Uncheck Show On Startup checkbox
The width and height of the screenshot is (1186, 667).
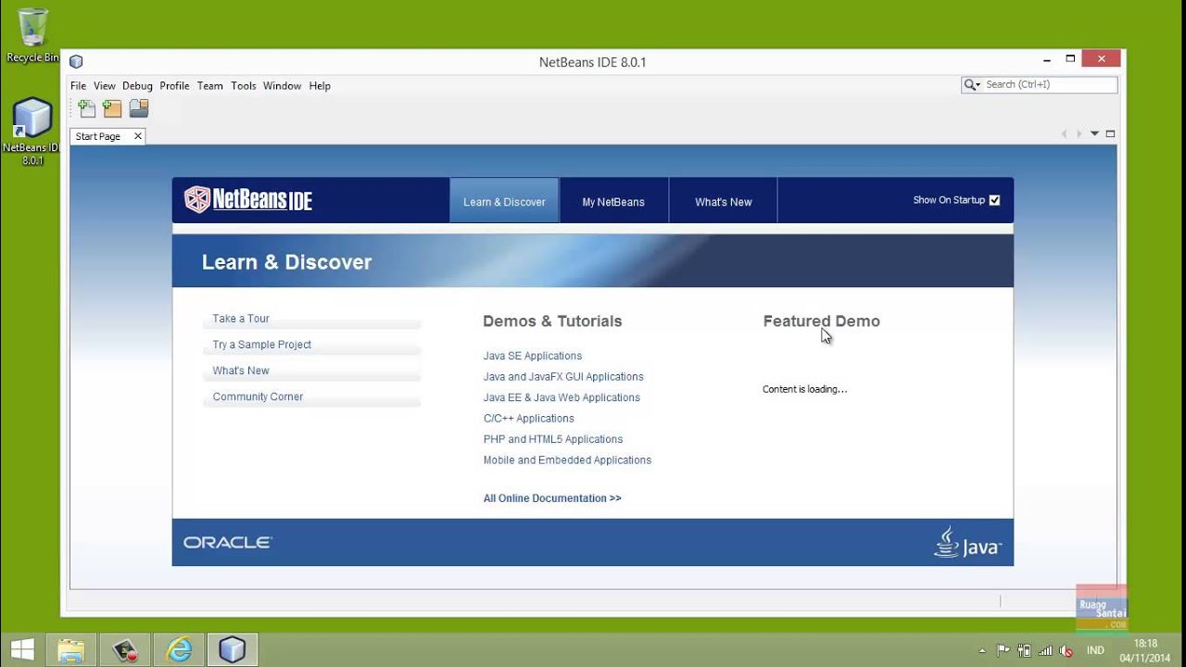pyautogui.click(x=994, y=200)
